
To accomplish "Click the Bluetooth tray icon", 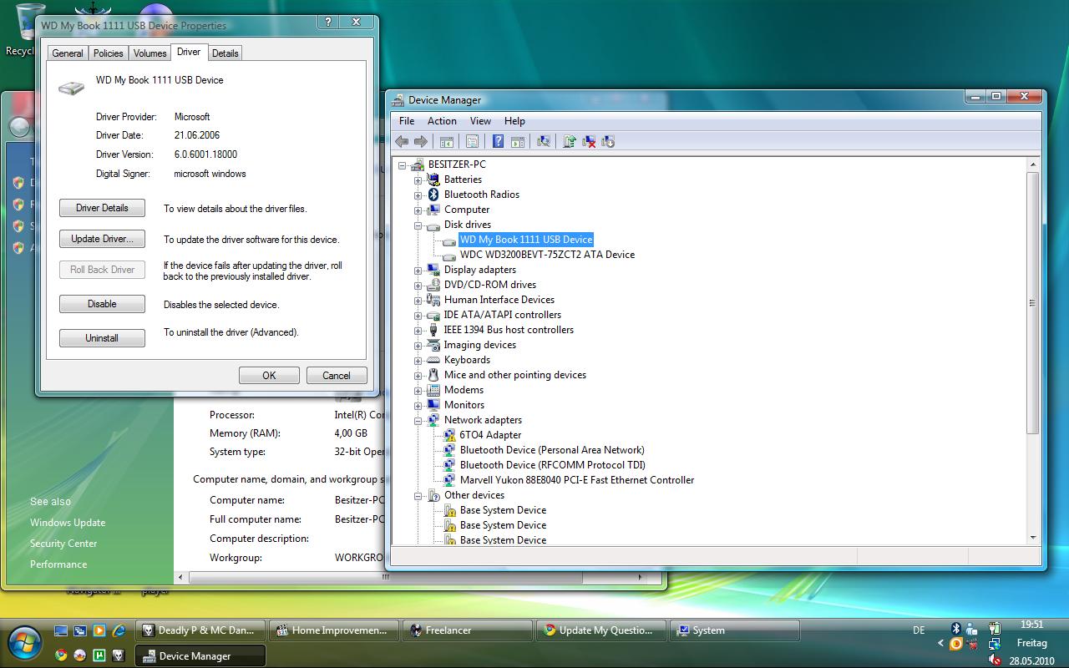I will point(956,629).
